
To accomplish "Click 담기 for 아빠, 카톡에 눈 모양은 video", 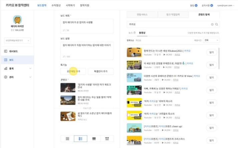I will click(212, 90).
